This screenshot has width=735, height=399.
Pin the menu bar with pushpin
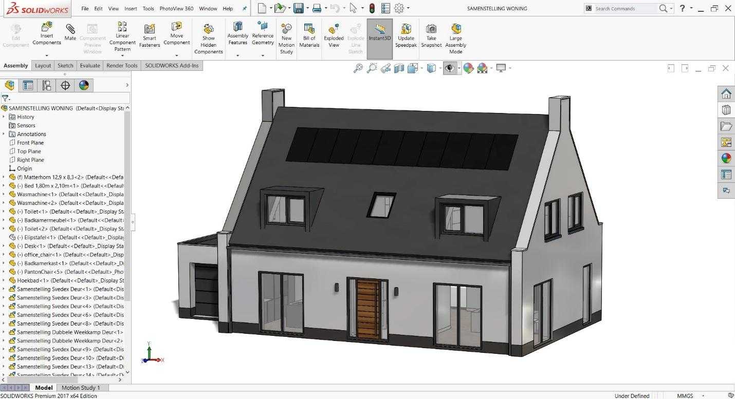[245, 8]
